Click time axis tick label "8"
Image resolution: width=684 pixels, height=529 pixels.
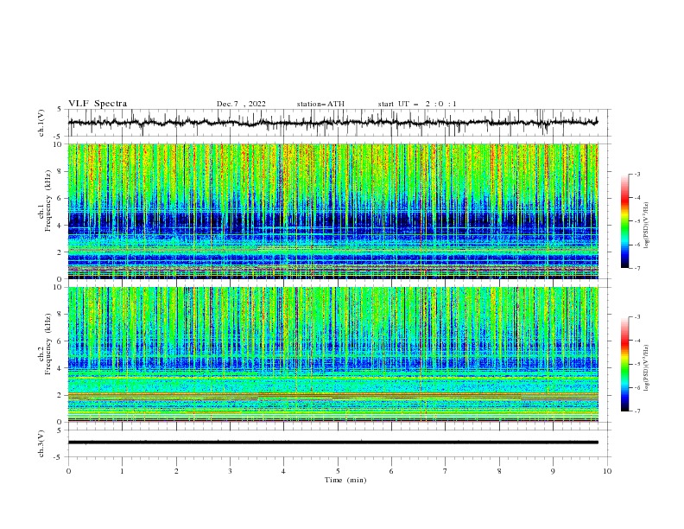pyautogui.click(x=499, y=471)
